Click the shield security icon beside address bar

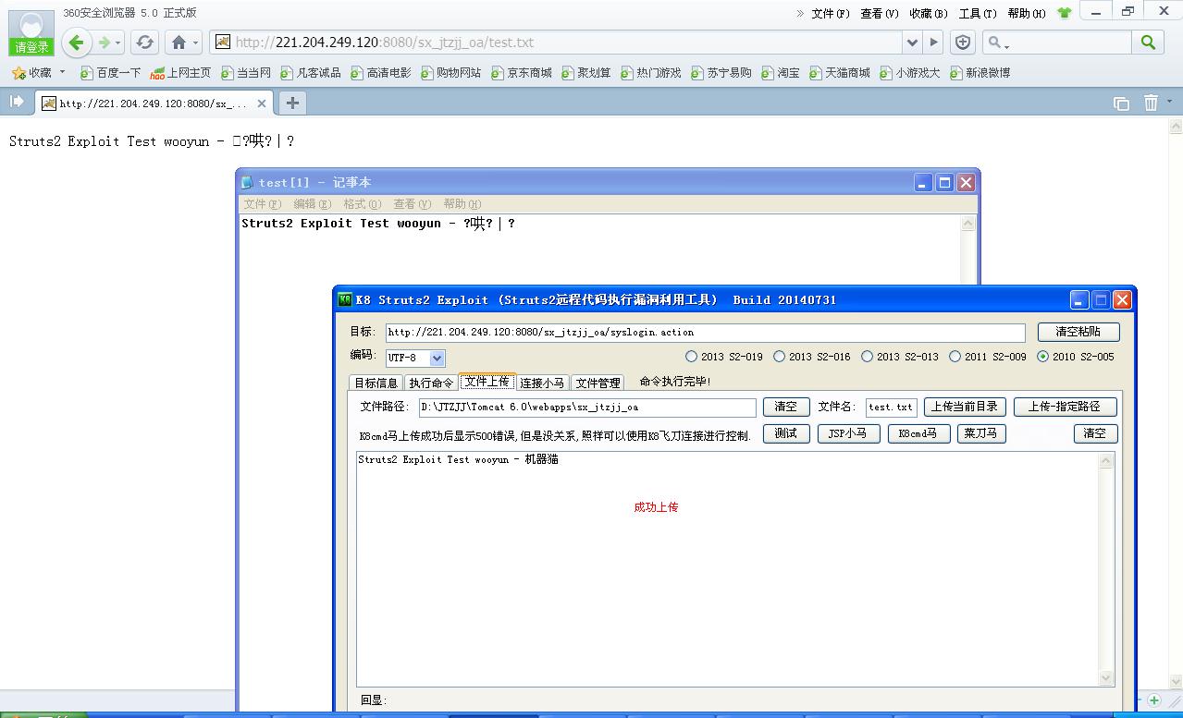(x=963, y=43)
